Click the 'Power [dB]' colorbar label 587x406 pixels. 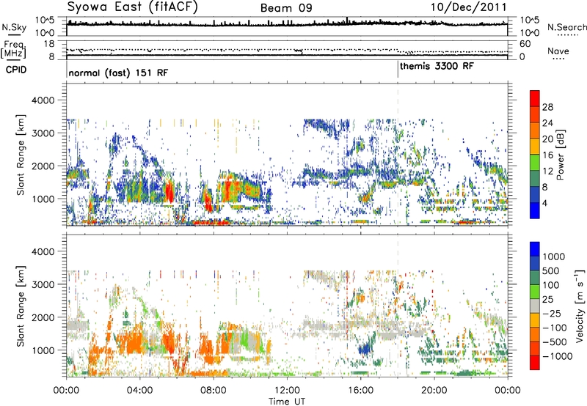561,155
